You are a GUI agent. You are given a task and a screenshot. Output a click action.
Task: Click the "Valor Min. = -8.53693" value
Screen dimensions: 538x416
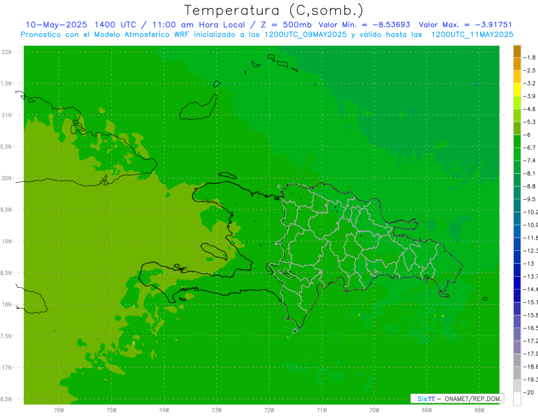(x=364, y=25)
